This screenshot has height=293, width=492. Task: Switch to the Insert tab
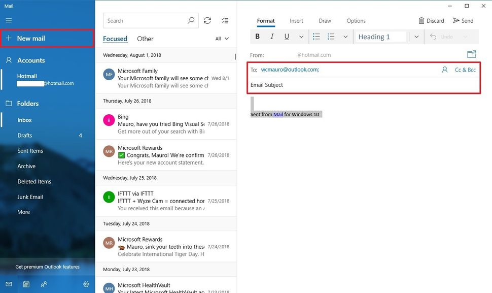[x=296, y=20]
